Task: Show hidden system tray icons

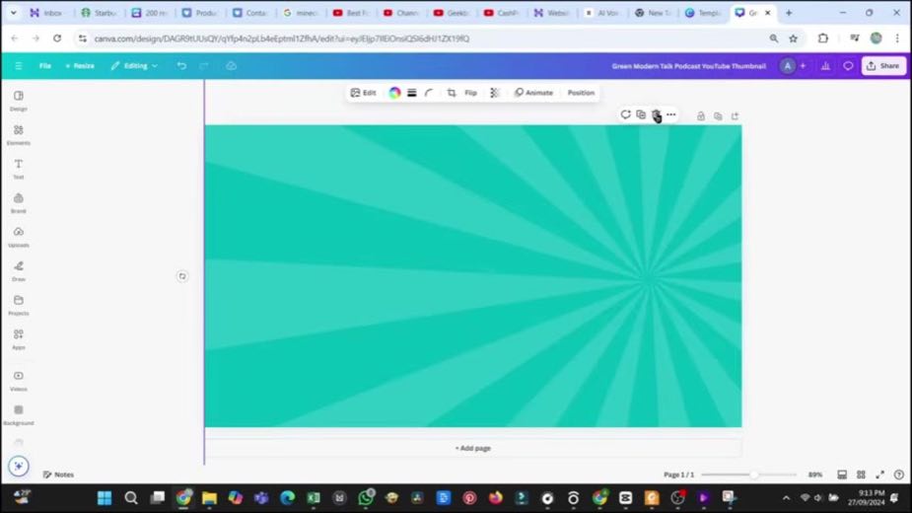Action: pyautogui.click(x=787, y=498)
